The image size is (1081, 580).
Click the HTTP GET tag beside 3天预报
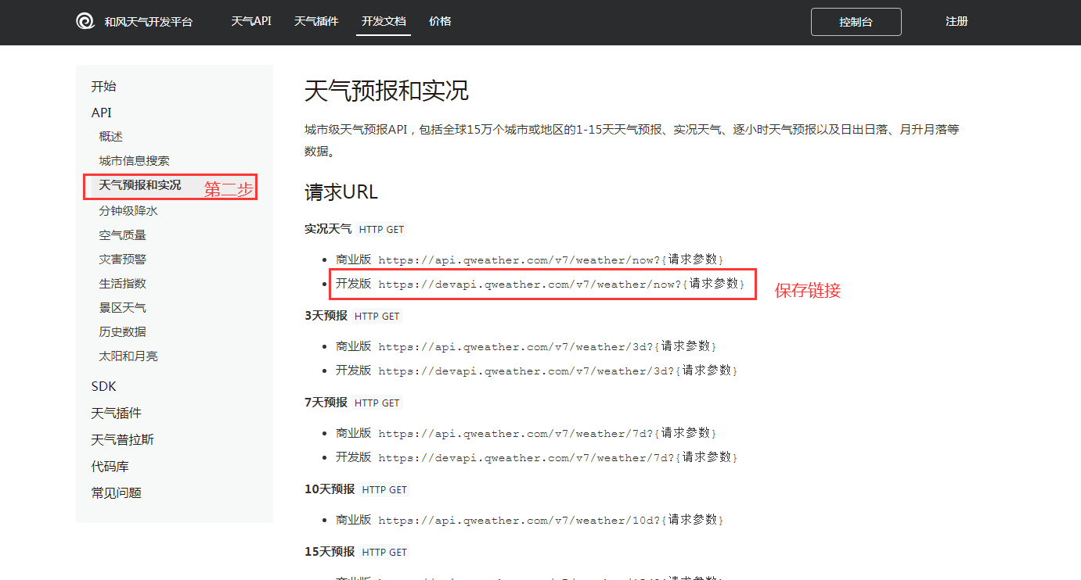377,317
